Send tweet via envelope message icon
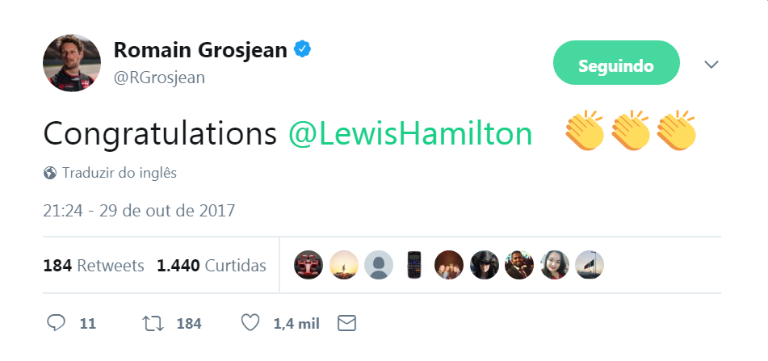Screen dimensions: 768x361 pos(346,323)
